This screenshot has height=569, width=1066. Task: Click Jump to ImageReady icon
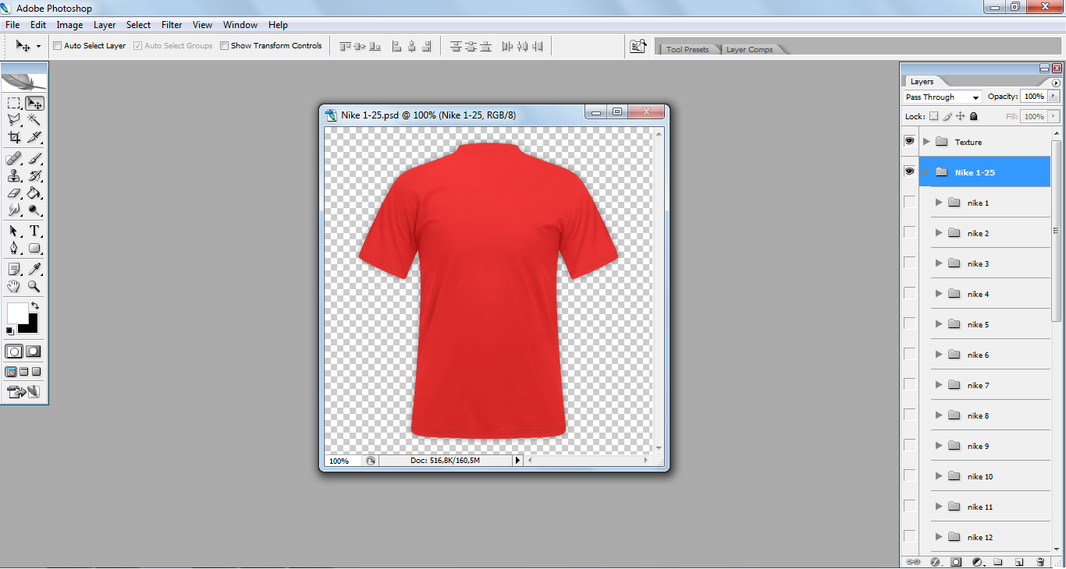pos(23,391)
